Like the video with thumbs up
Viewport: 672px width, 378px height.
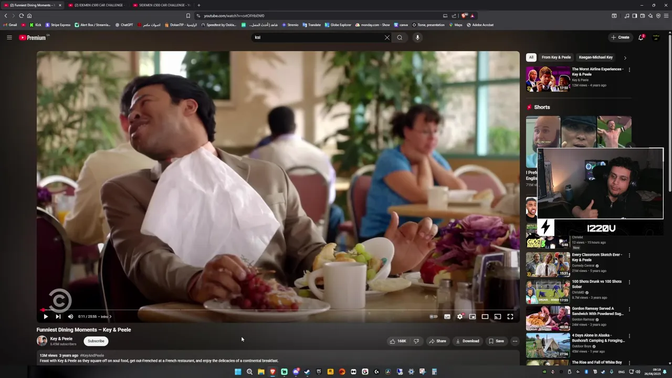pos(398,341)
